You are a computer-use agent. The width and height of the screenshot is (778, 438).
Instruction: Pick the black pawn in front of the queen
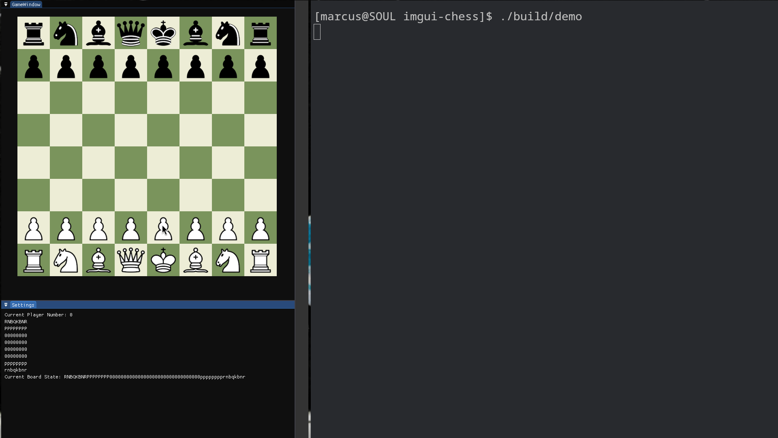tap(131, 66)
